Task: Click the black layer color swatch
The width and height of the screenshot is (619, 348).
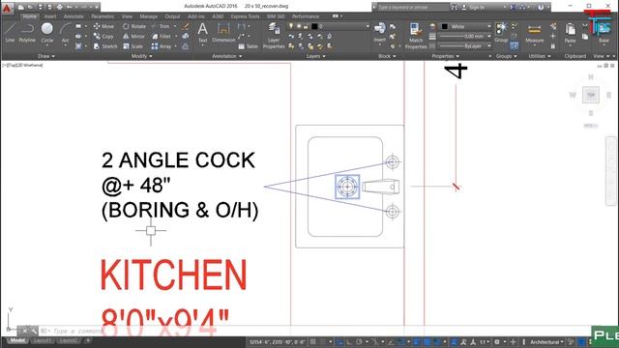Action: (314, 26)
